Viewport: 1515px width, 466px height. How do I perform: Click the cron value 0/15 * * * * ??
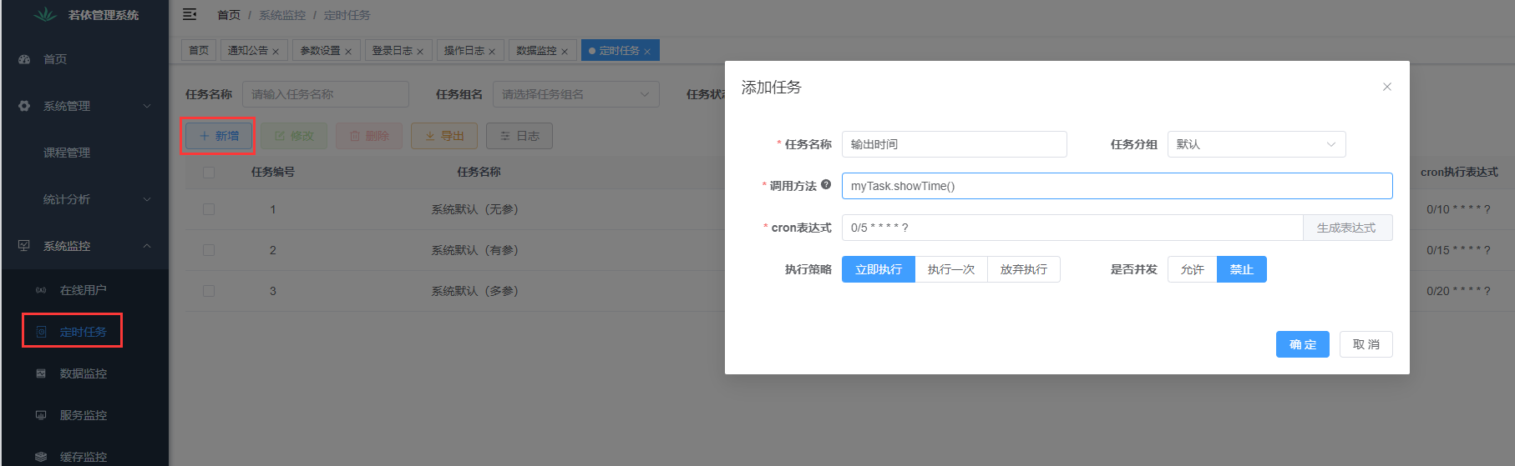(x=1458, y=250)
